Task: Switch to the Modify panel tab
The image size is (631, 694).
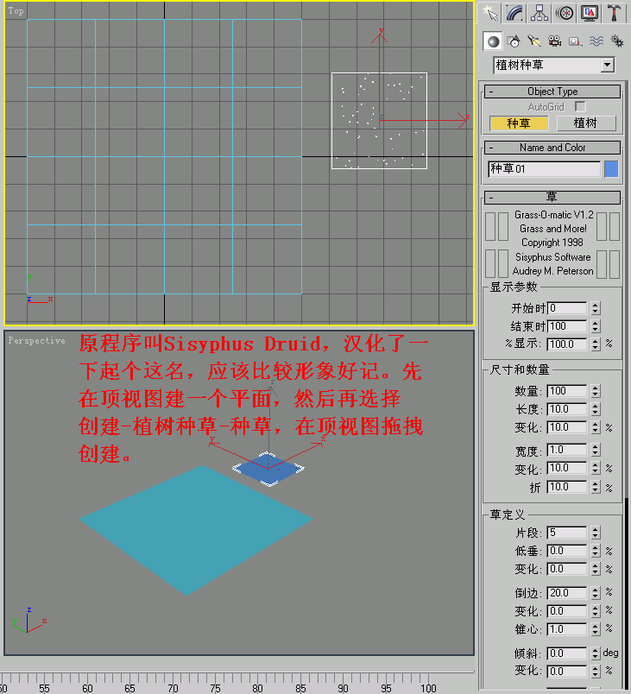Action: click(515, 13)
